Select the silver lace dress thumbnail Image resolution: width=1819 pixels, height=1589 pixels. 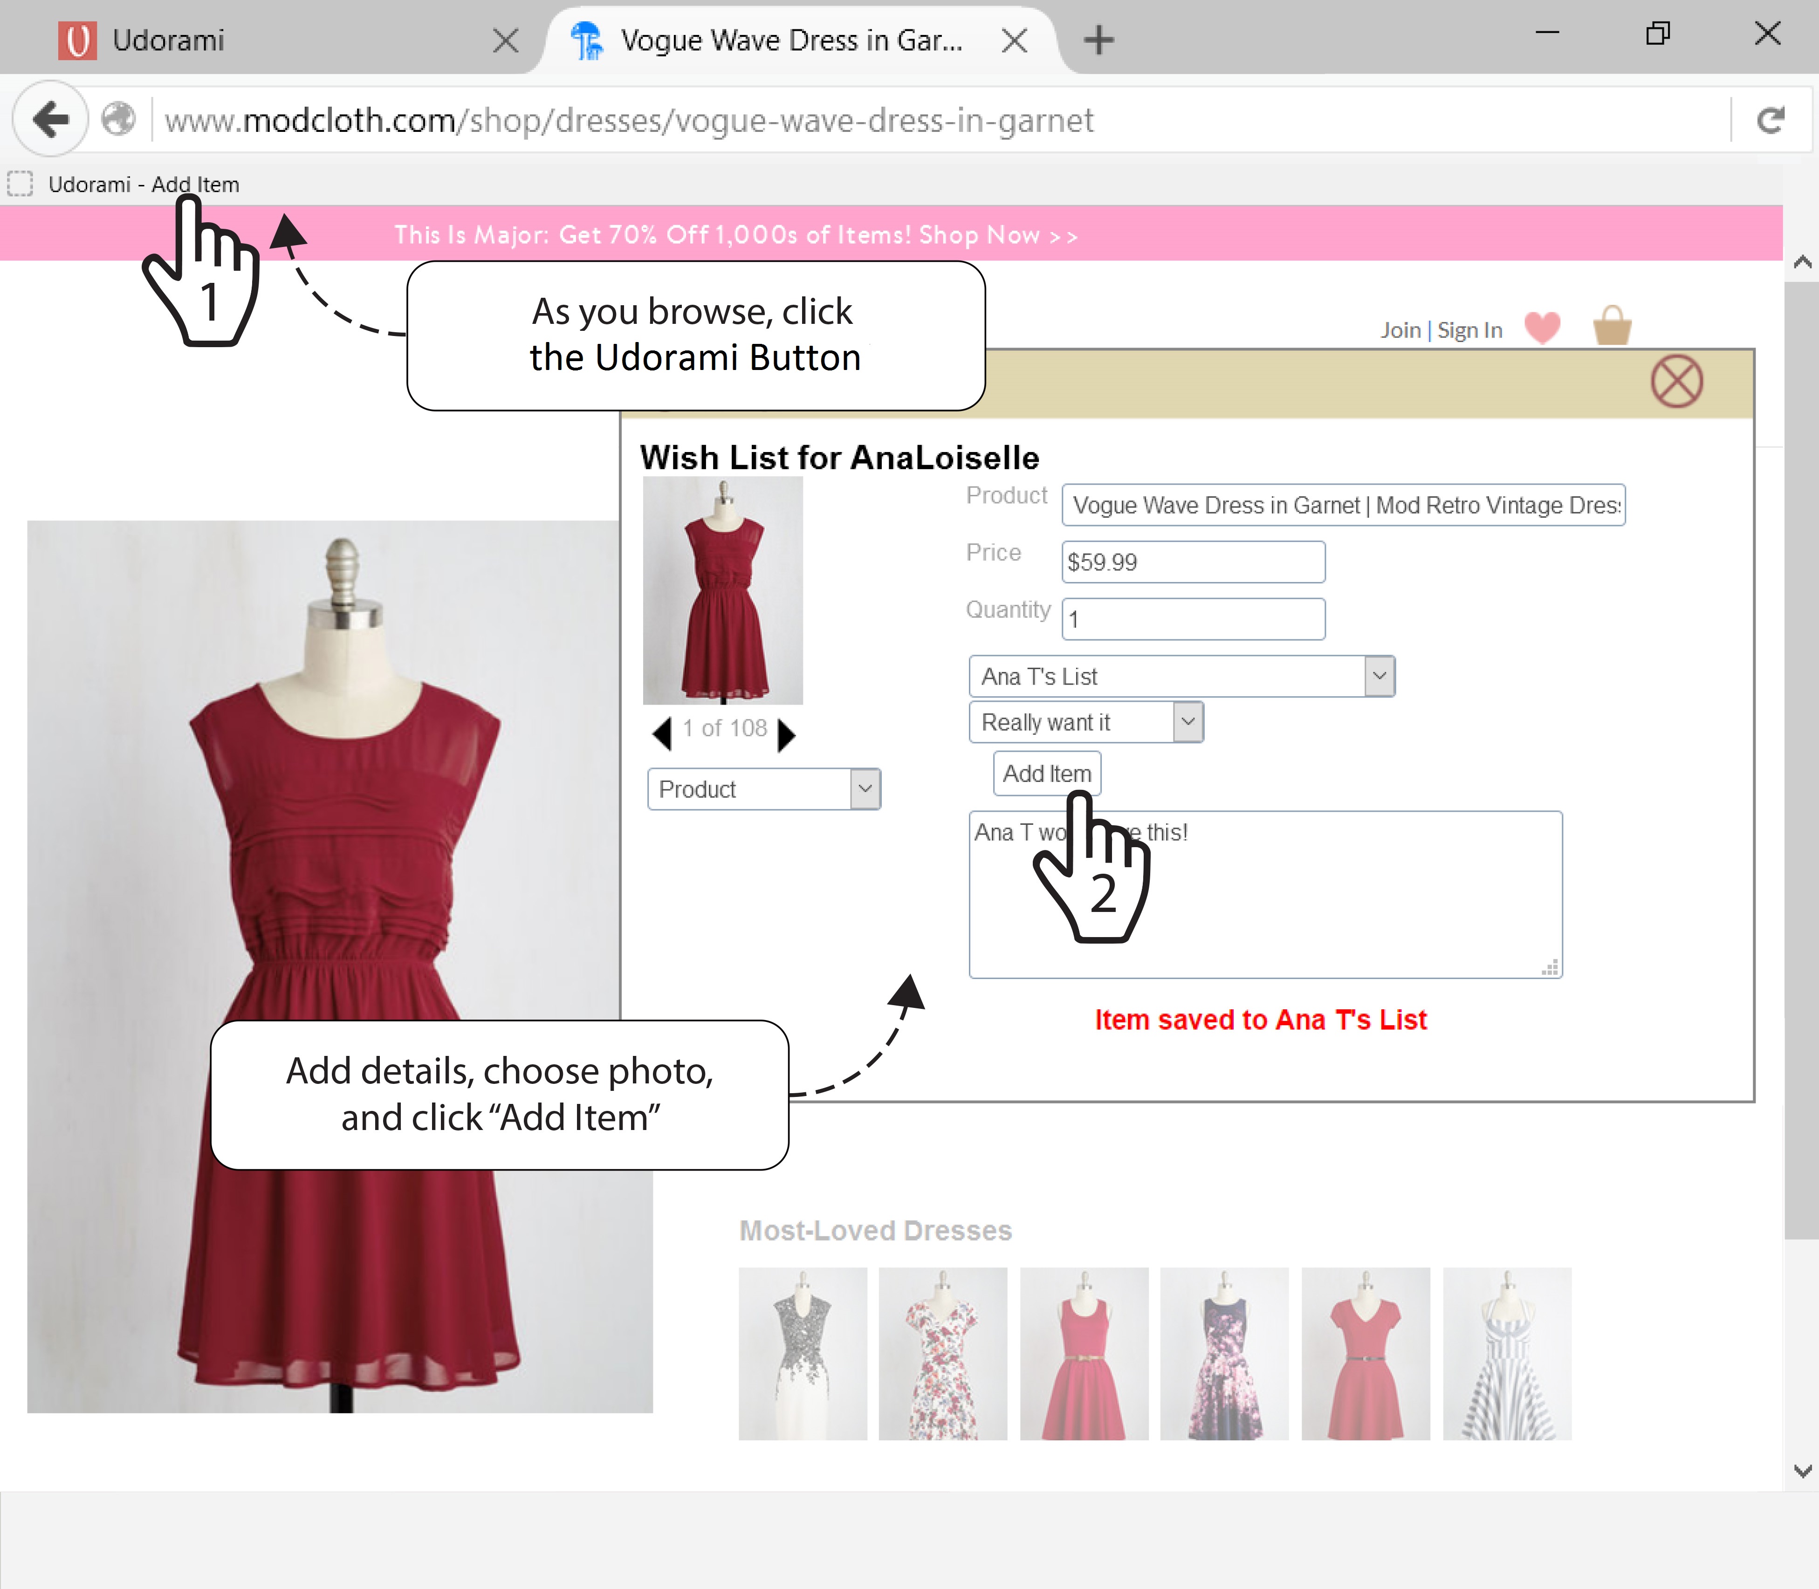[803, 1354]
